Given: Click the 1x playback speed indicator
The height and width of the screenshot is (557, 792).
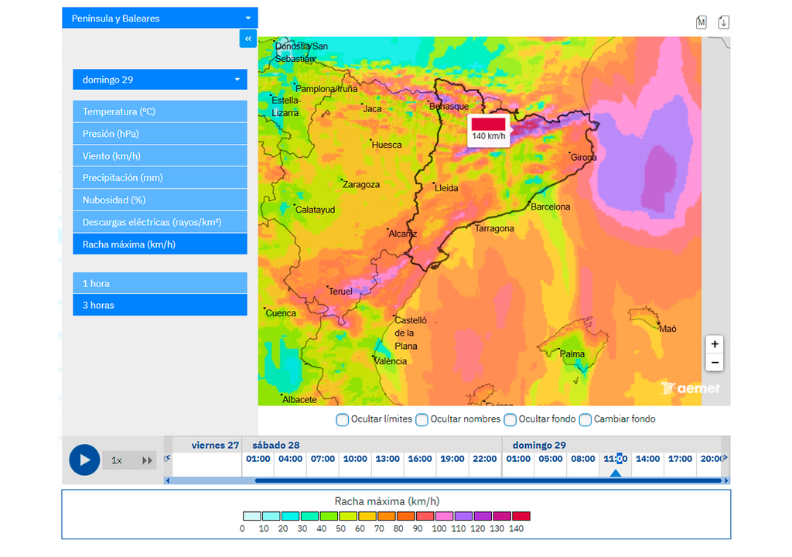Looking at the screenshot, I should pos(117,460).
